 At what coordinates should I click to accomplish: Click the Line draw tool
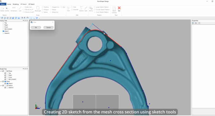[x=20, y=9]
